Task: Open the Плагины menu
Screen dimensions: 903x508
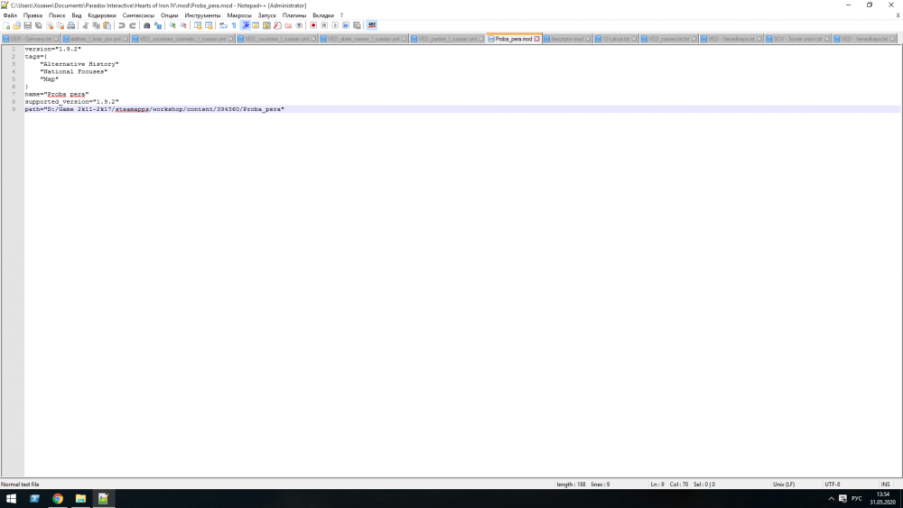Action: (294, 15)
